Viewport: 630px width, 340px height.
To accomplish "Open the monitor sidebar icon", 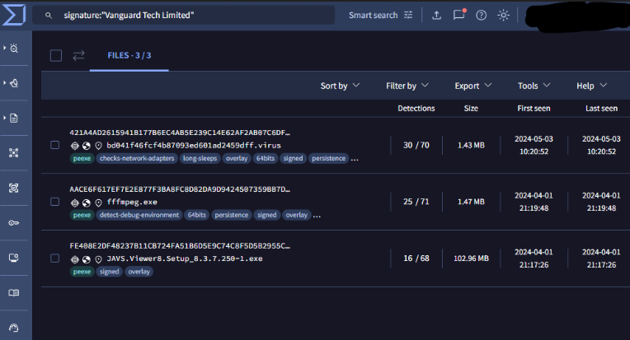I will pos(14,258).
